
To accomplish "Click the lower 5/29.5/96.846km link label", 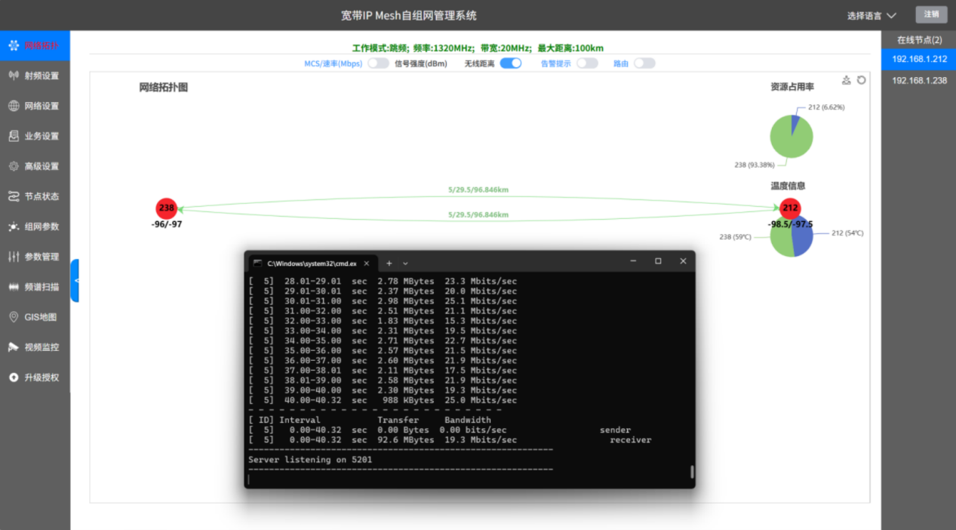I will (x=478, y=214).
